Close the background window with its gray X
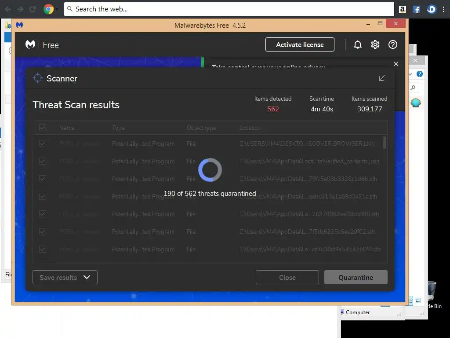Viewport: 450px width, 338px height. click(x=415, y=60)
